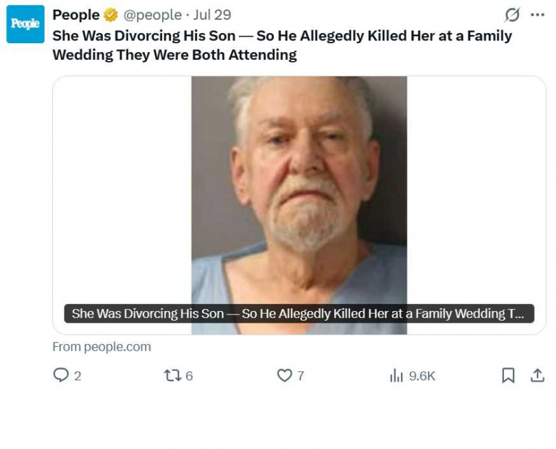Open the People profile avatar
This screenshot has height=449, width=556.
coord(25,24)
